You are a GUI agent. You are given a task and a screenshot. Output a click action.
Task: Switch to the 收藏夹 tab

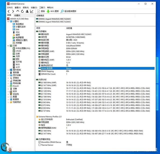click(x=17, y=15)
